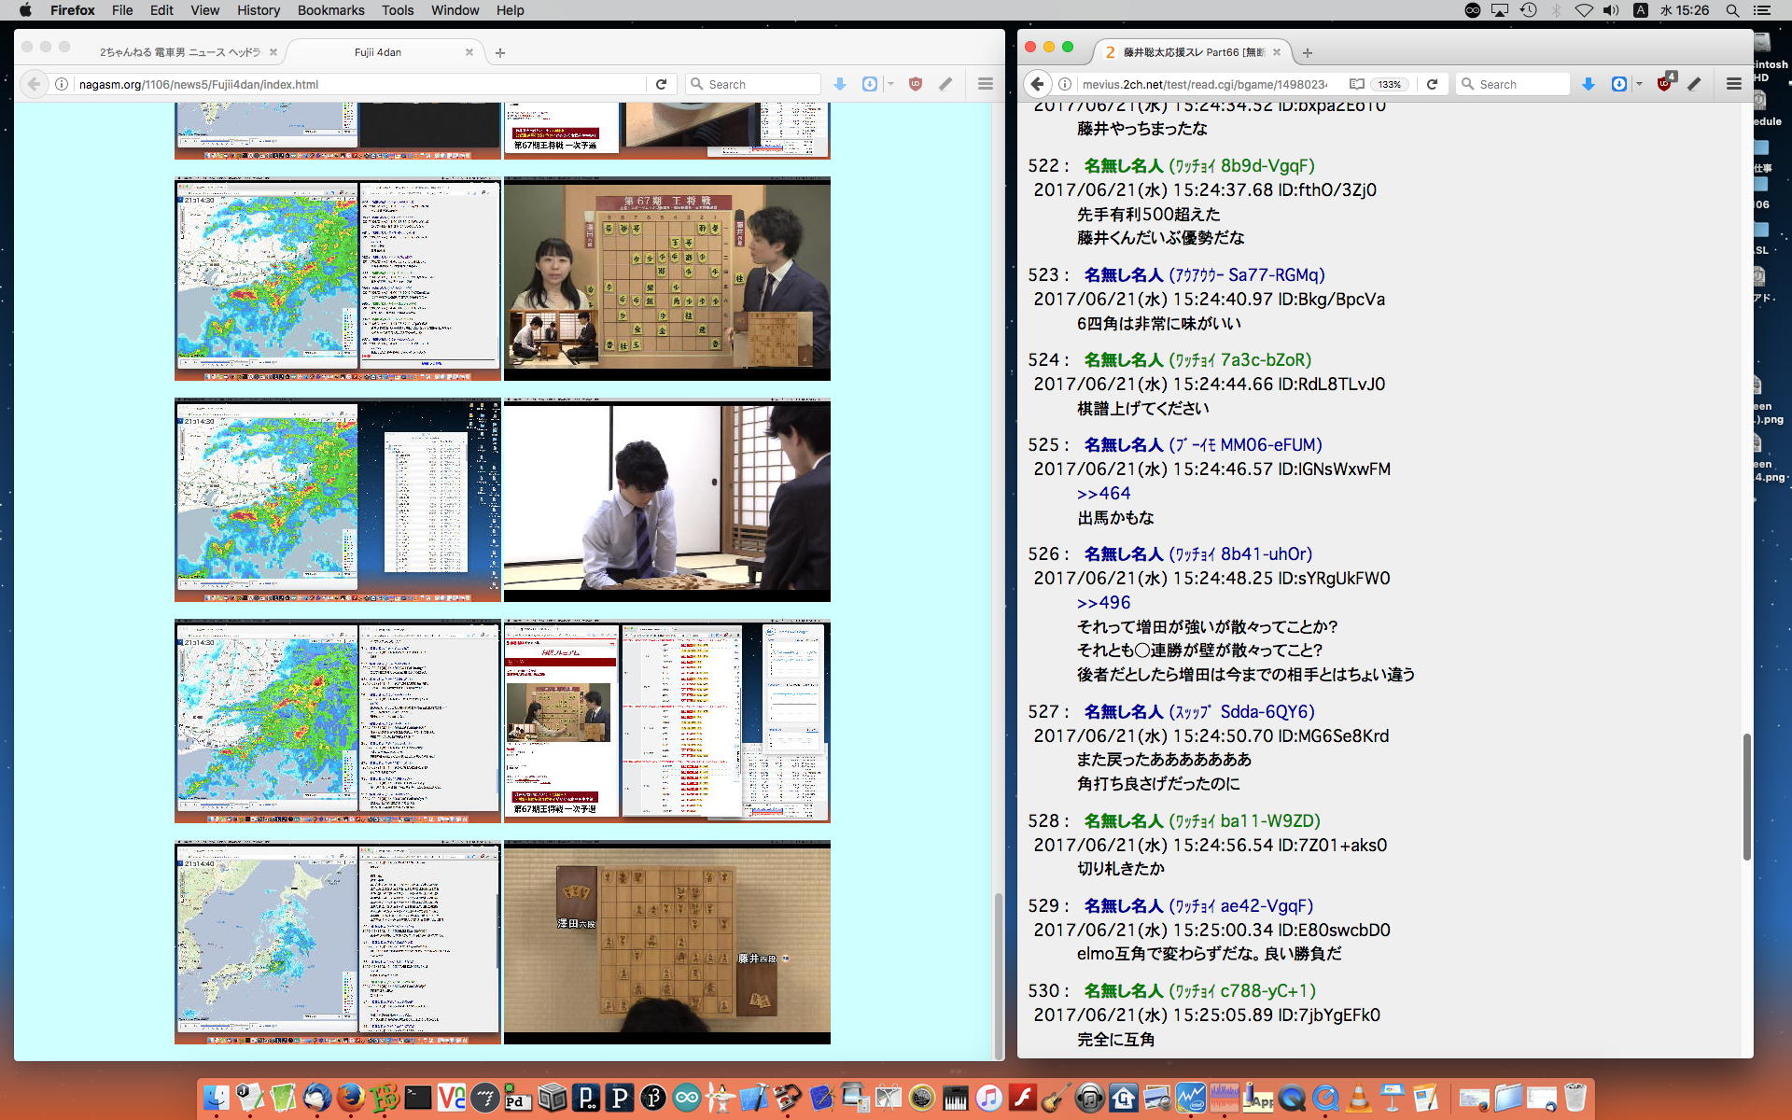Screen dimensions: 1792x1120
Task: Open the shogi board commentary thumbnail
Action: [x=666, y=278]
